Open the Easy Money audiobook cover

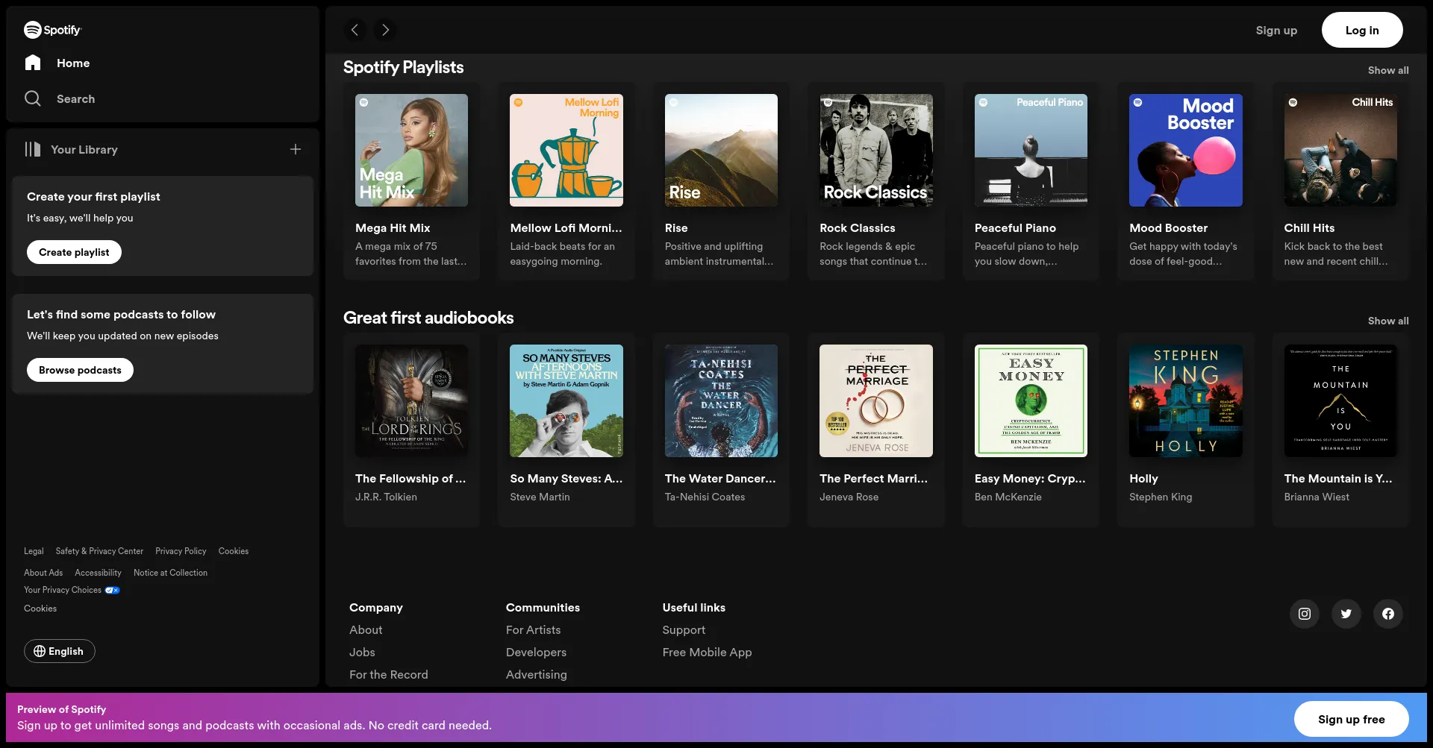point(1031,400)
